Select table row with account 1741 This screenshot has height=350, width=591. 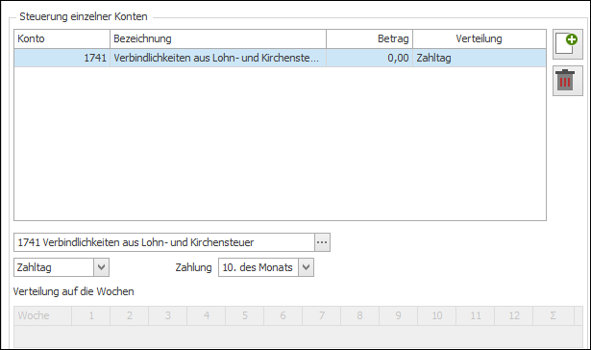280,58
